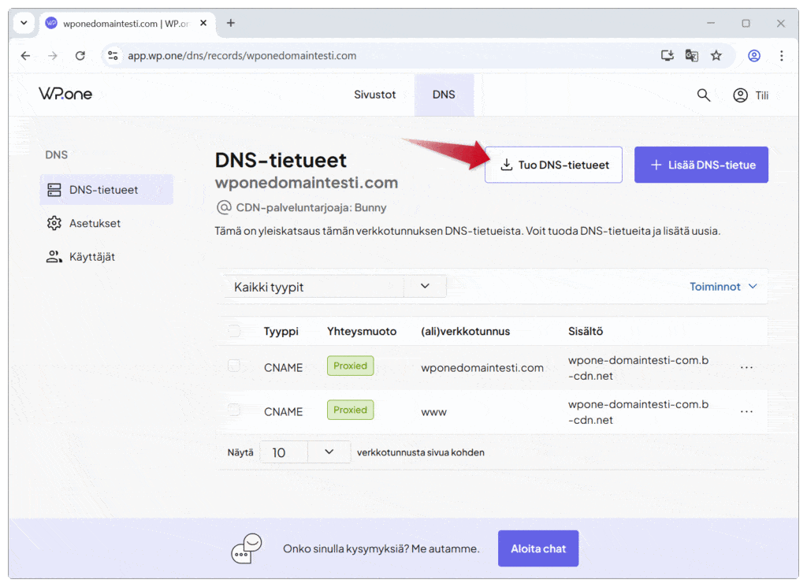This screenshot has width=807, height=587.
Task: Switch to the Sivustot tab
Action: (374, 95)
